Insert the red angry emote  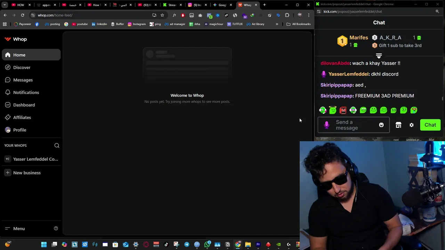[x=343, y=110]
